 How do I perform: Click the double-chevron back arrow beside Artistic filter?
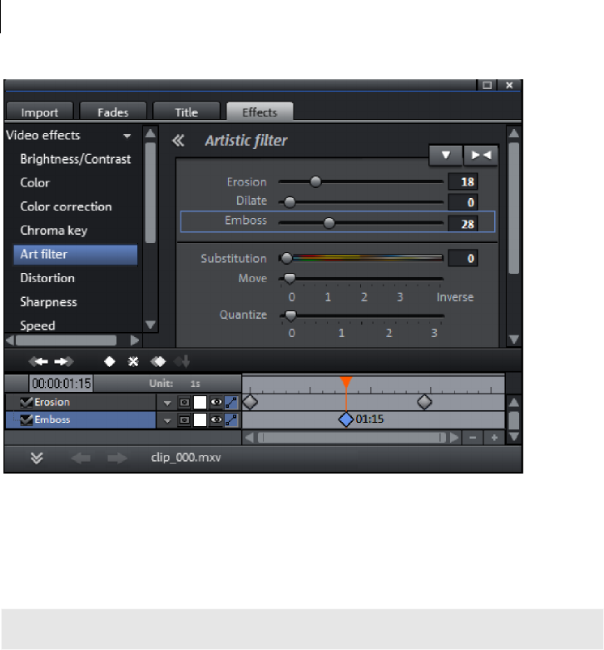[x=178, y=141]
